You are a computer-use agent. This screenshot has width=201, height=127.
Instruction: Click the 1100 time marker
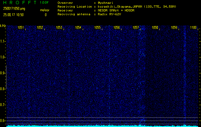click(x=193, y=28)
